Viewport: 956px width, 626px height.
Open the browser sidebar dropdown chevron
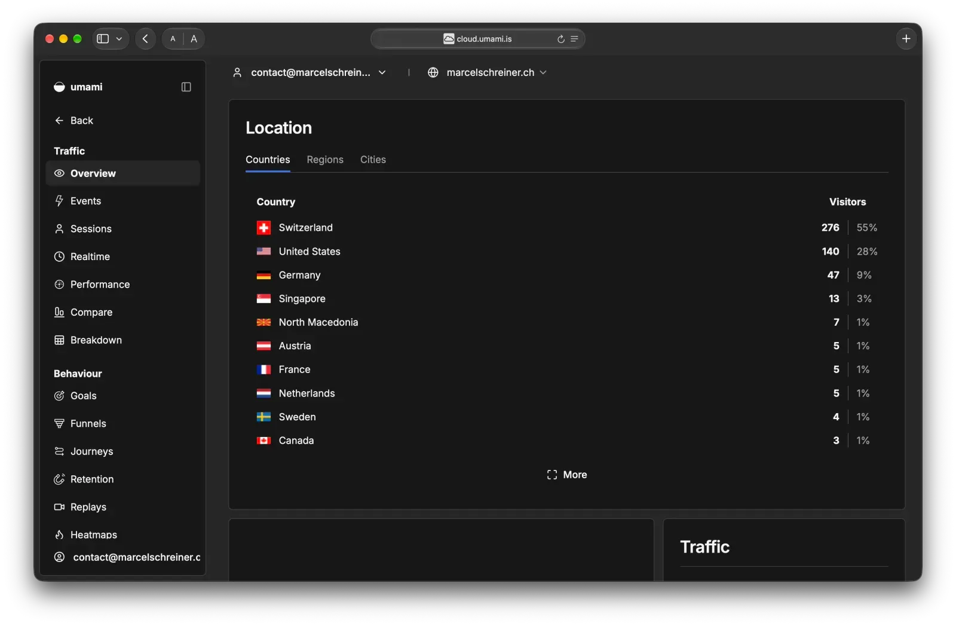pos(119,39)
